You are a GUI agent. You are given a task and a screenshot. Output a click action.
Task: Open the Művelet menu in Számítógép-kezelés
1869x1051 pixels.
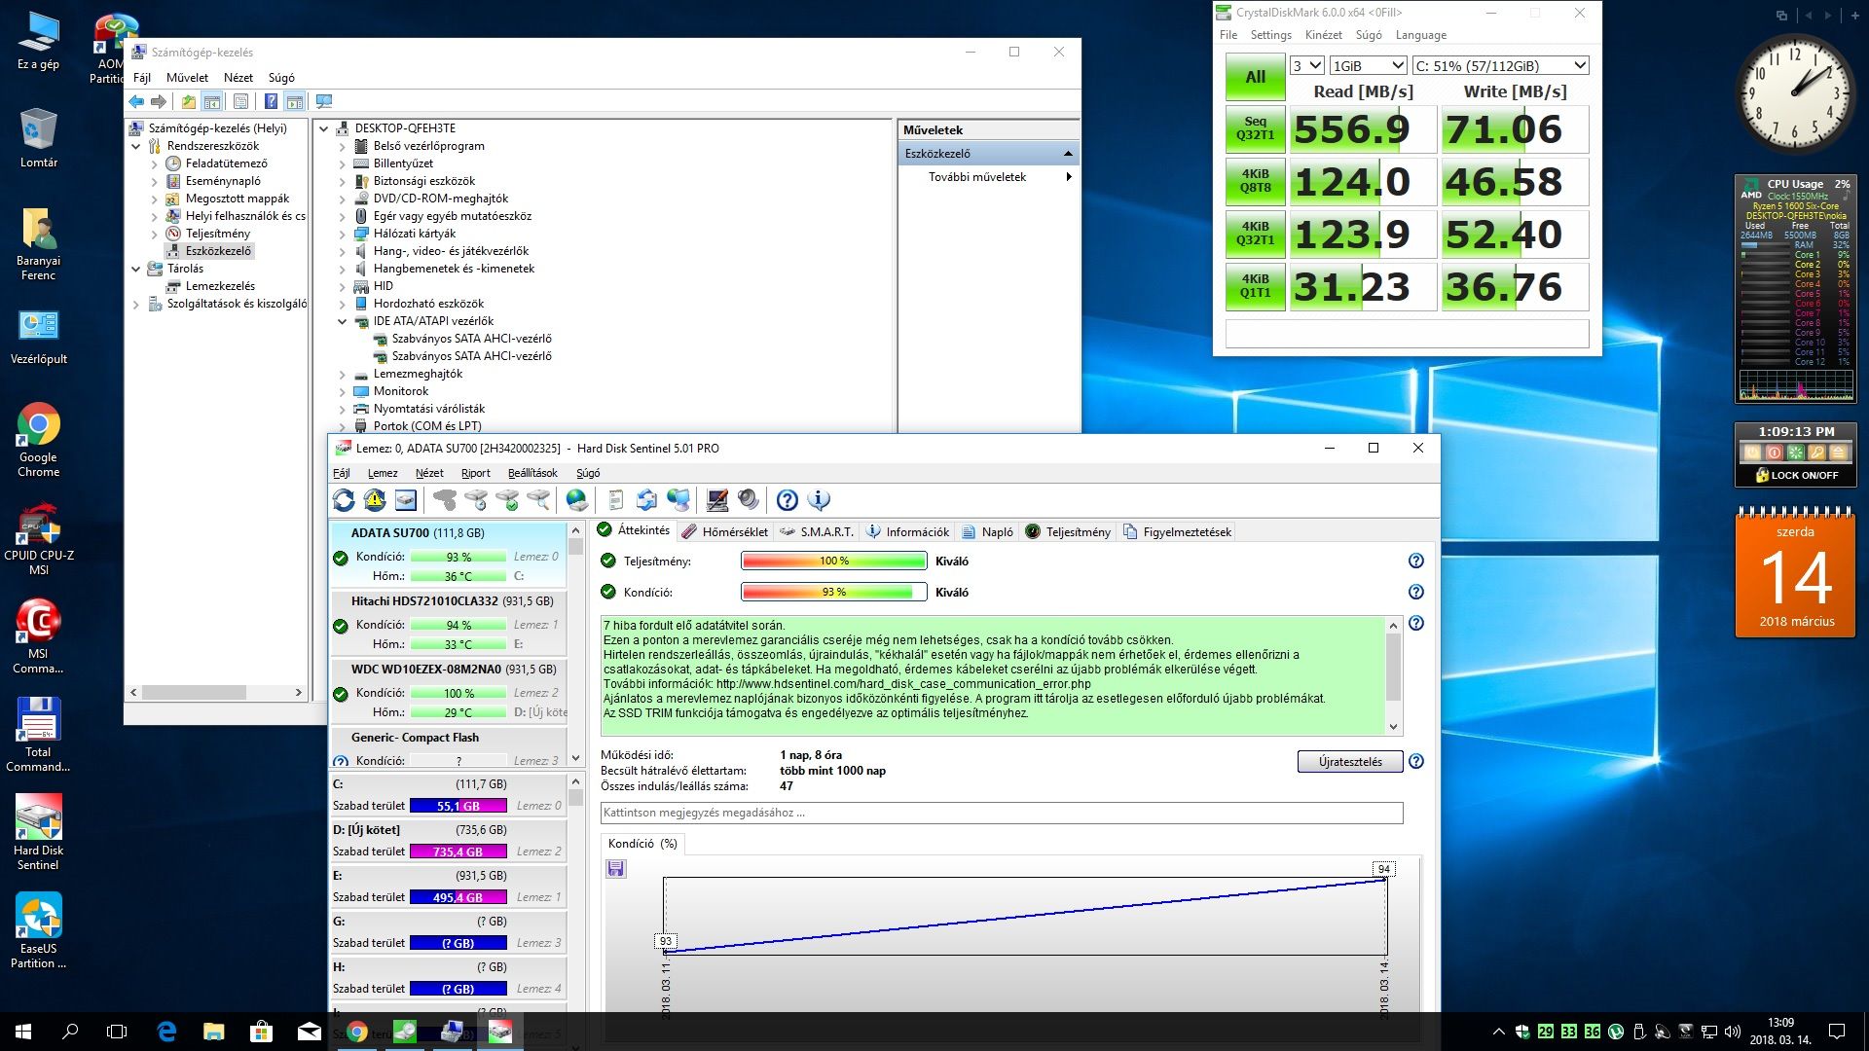coord(187,78)
